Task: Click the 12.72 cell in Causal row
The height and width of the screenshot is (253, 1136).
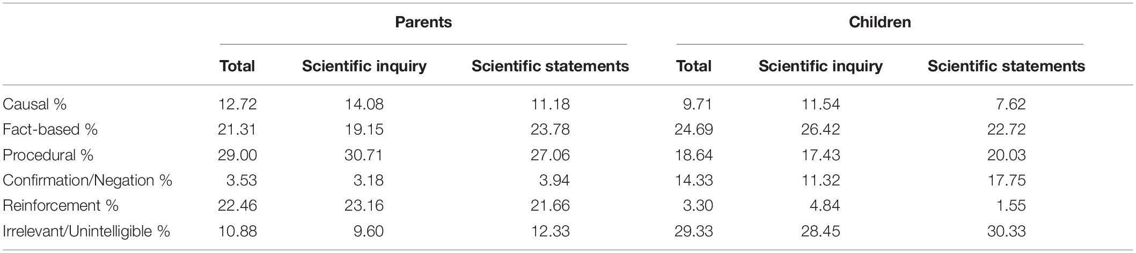Action: click(237, 104)
